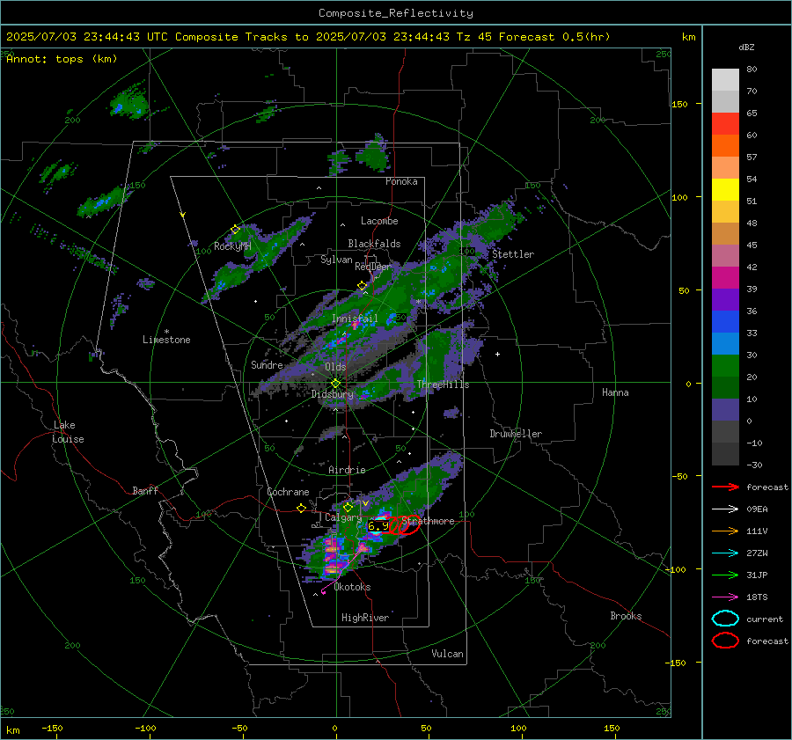This screenshot has width=792, height=740.
Task: Click the asterisk marker above Limestone
Action: tap(166, 332)
